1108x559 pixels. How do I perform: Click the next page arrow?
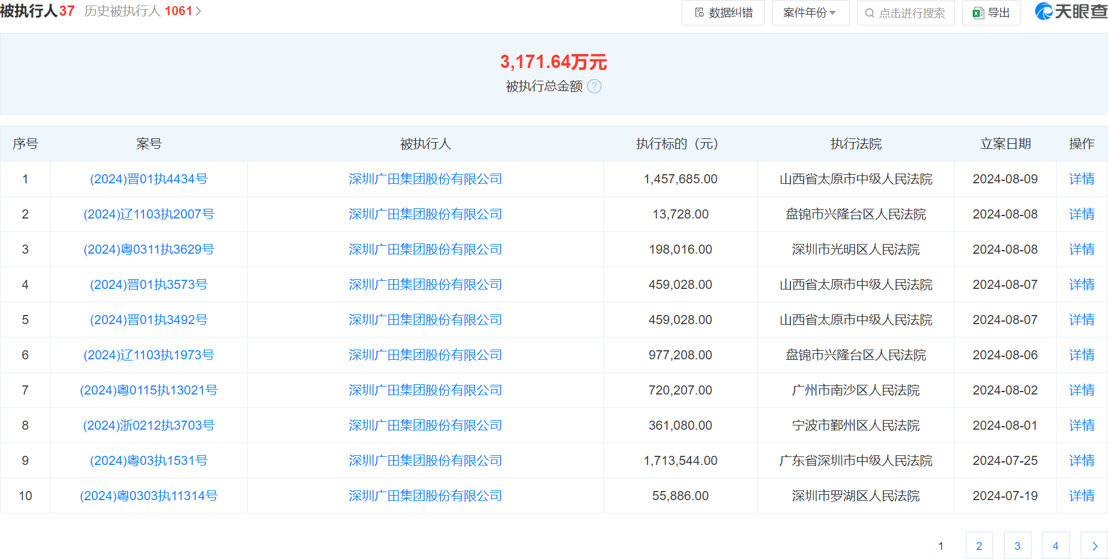point(1094,546)
